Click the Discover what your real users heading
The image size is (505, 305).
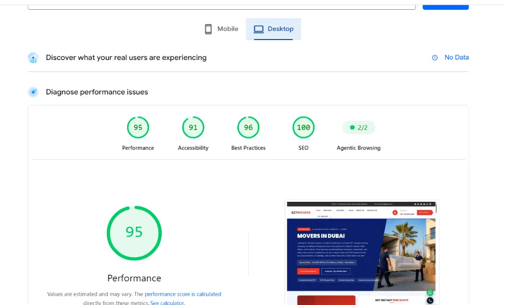pyautogui.click(x=126, y=58)
